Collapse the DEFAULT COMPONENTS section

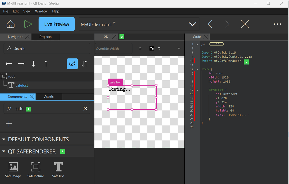tap(4, 139)
